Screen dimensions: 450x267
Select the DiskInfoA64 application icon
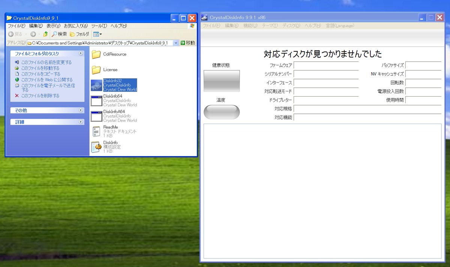tap(97, 116)
